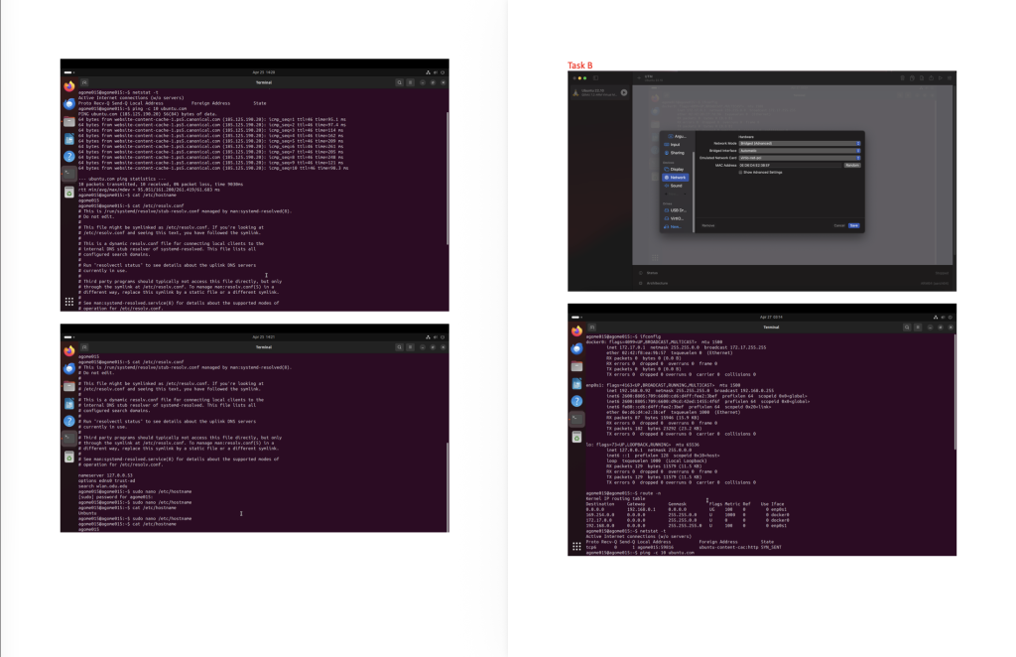Viewport: 1016px width, 657px height.
Task: Click the play button beside Ubuntu 22.10 VM
Action: pos(624,93)
